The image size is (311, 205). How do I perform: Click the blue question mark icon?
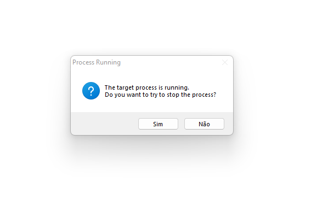click(91, 91)
